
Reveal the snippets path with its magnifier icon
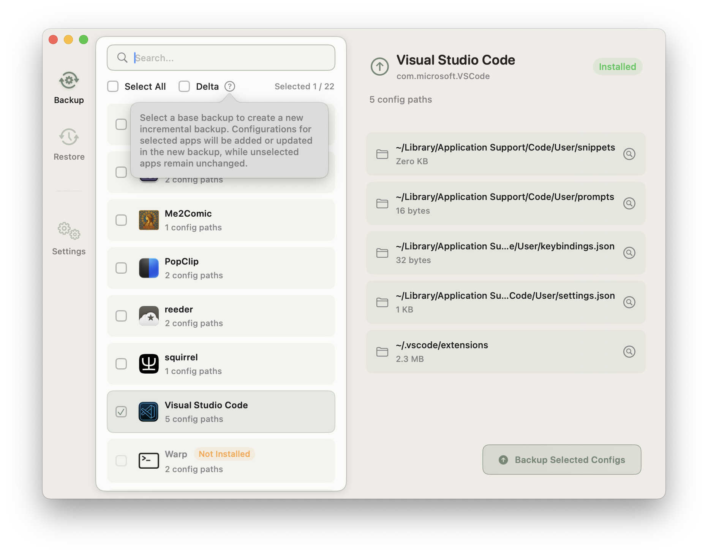(x=629, y=154)
